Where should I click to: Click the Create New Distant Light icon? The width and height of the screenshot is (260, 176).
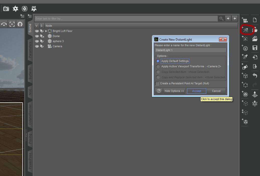245,30
